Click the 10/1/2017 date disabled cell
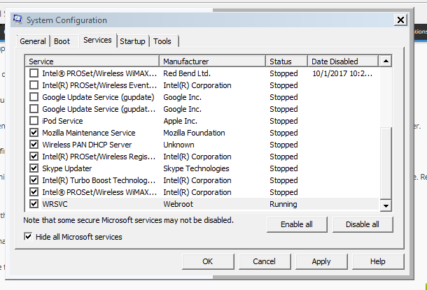Viewport: 427px width, 290px height. tap(342, 73)
